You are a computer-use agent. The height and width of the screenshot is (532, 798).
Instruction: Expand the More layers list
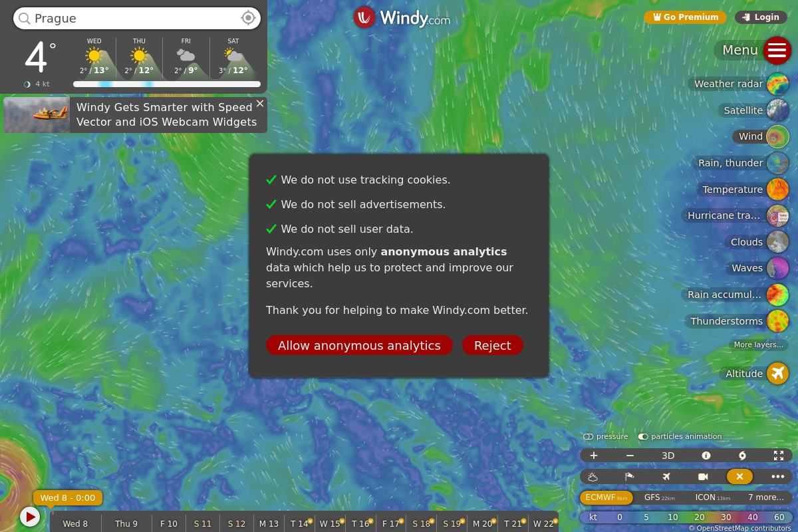[x=758, y=344]
